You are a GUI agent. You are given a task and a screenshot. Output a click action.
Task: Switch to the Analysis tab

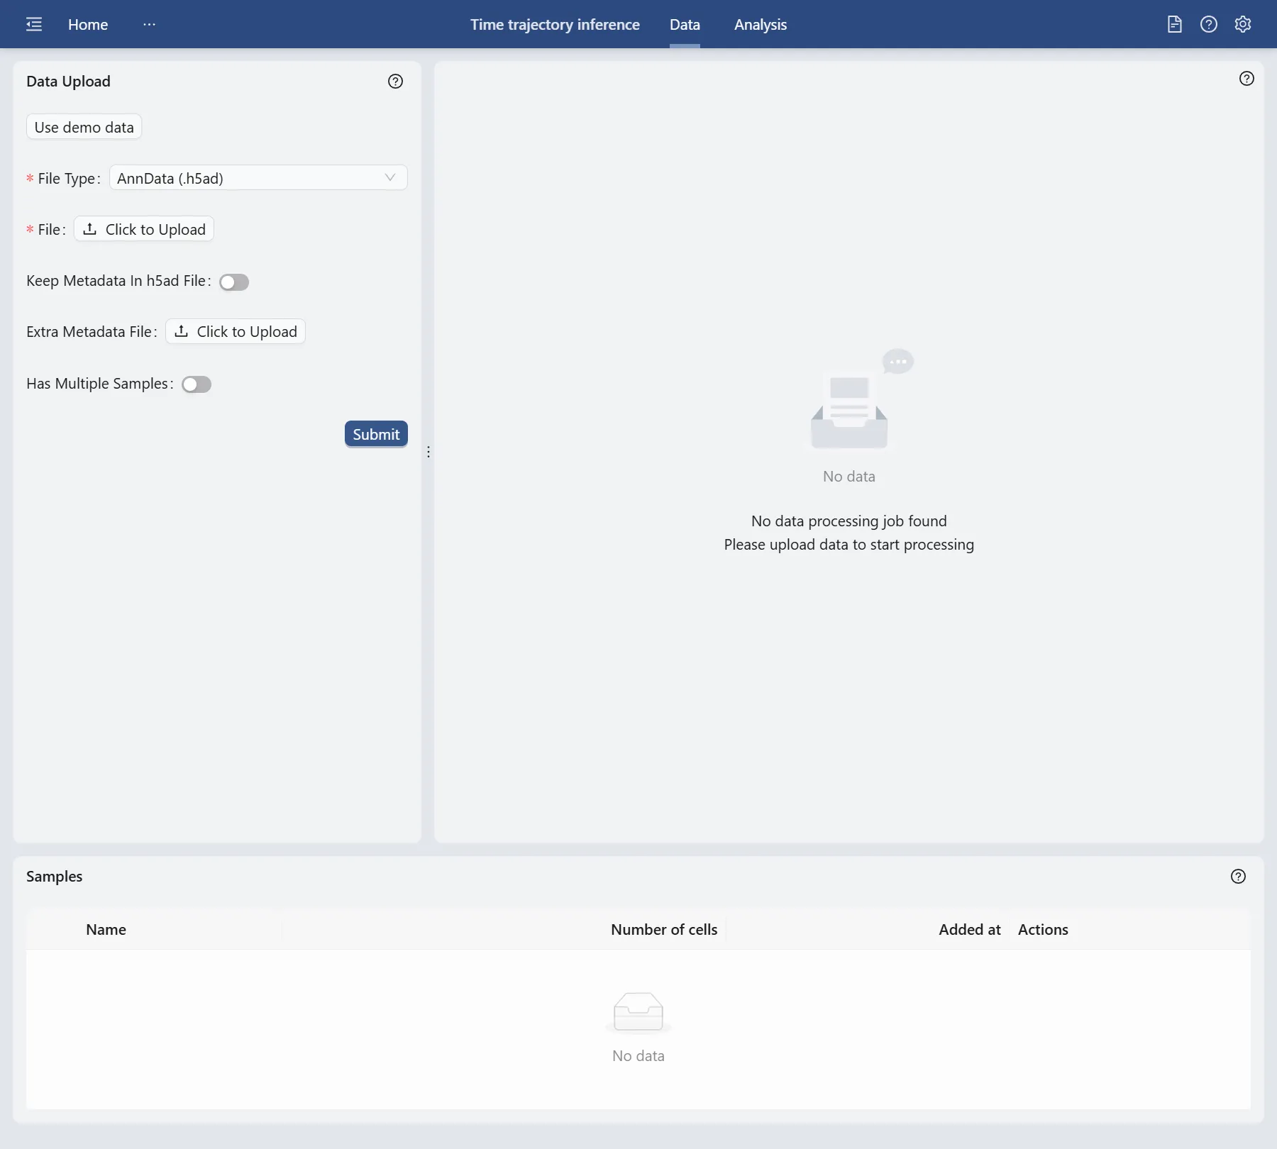click(x=760, y=24)
